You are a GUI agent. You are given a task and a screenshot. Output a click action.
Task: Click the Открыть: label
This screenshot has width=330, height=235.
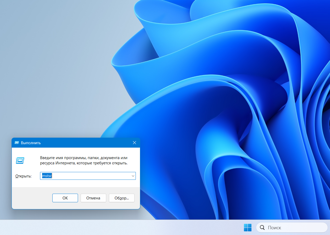tap(24, 176)
